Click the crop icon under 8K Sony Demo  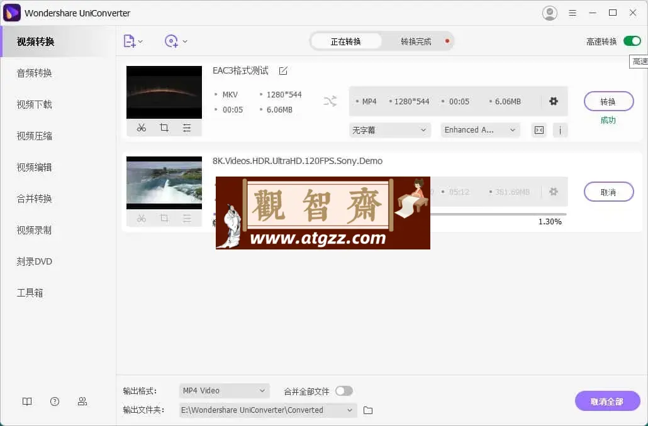pyautogui.click(x=164, y=219)
